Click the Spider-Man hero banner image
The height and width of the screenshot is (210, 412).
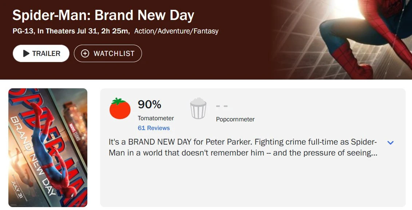[x=342, y=39]
